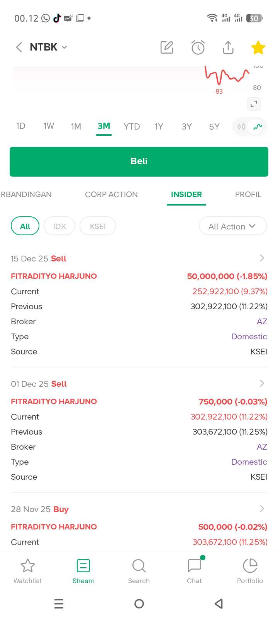
Task: Tap the back arrow icon
Action: coord(19,47)
